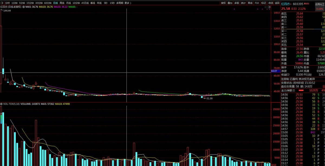Switch to 月线 monthly chart
This screenshot has width=325, height=166.
pyautogui.click(x=69, y=3)
